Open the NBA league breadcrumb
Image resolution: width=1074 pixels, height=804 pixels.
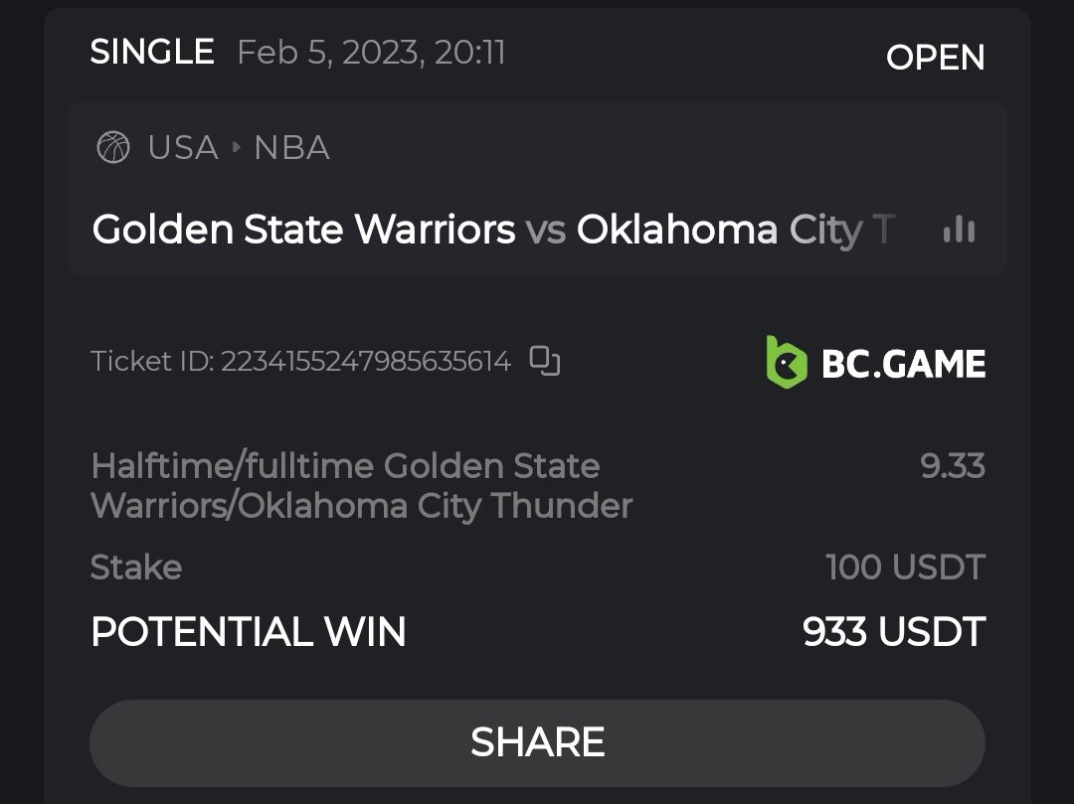tap(291, 148)
